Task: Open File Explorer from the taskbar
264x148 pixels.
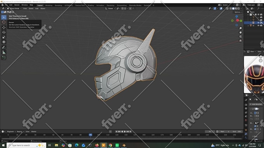Action: point(56,145)
